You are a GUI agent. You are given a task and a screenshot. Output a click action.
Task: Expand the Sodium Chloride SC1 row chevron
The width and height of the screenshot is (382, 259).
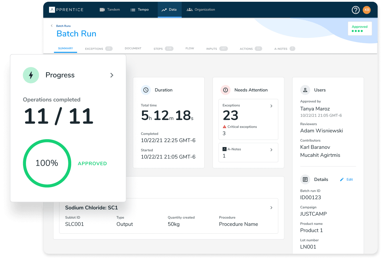click(x=271, y=208)
